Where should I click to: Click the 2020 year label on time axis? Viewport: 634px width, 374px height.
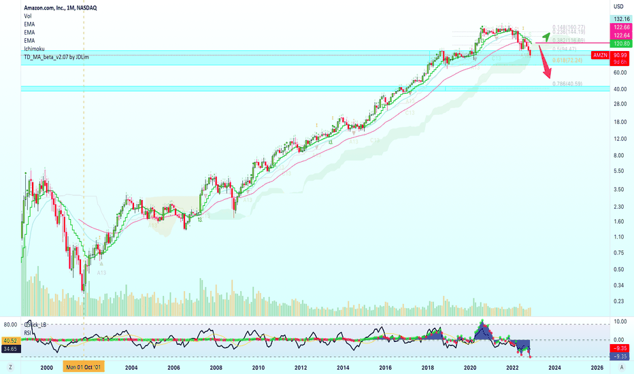[470, 367]
